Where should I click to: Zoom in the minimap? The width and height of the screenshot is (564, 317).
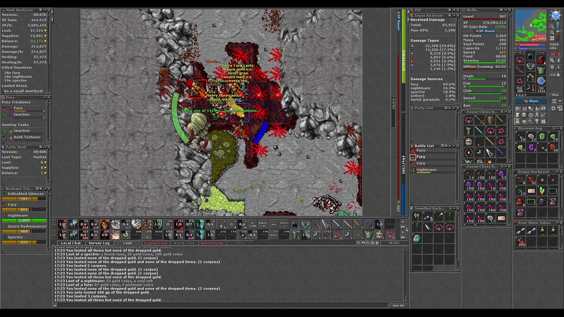[x=552, y=32]
